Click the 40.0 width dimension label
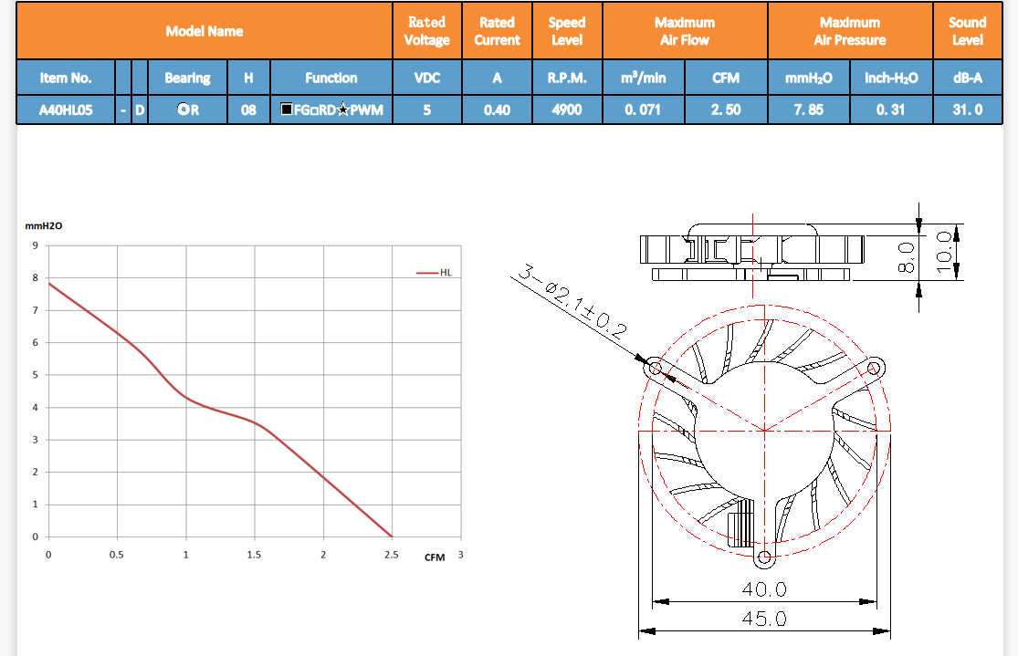1018x656 pixels. point(763,589)
